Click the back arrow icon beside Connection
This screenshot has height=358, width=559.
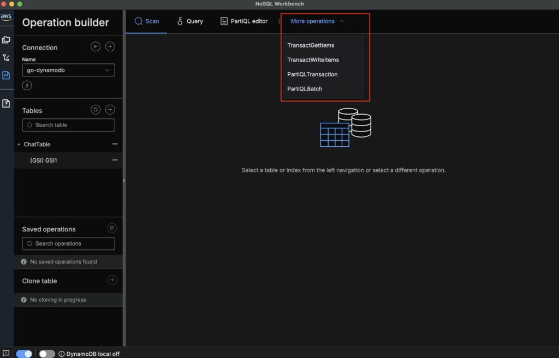point(96,47)
